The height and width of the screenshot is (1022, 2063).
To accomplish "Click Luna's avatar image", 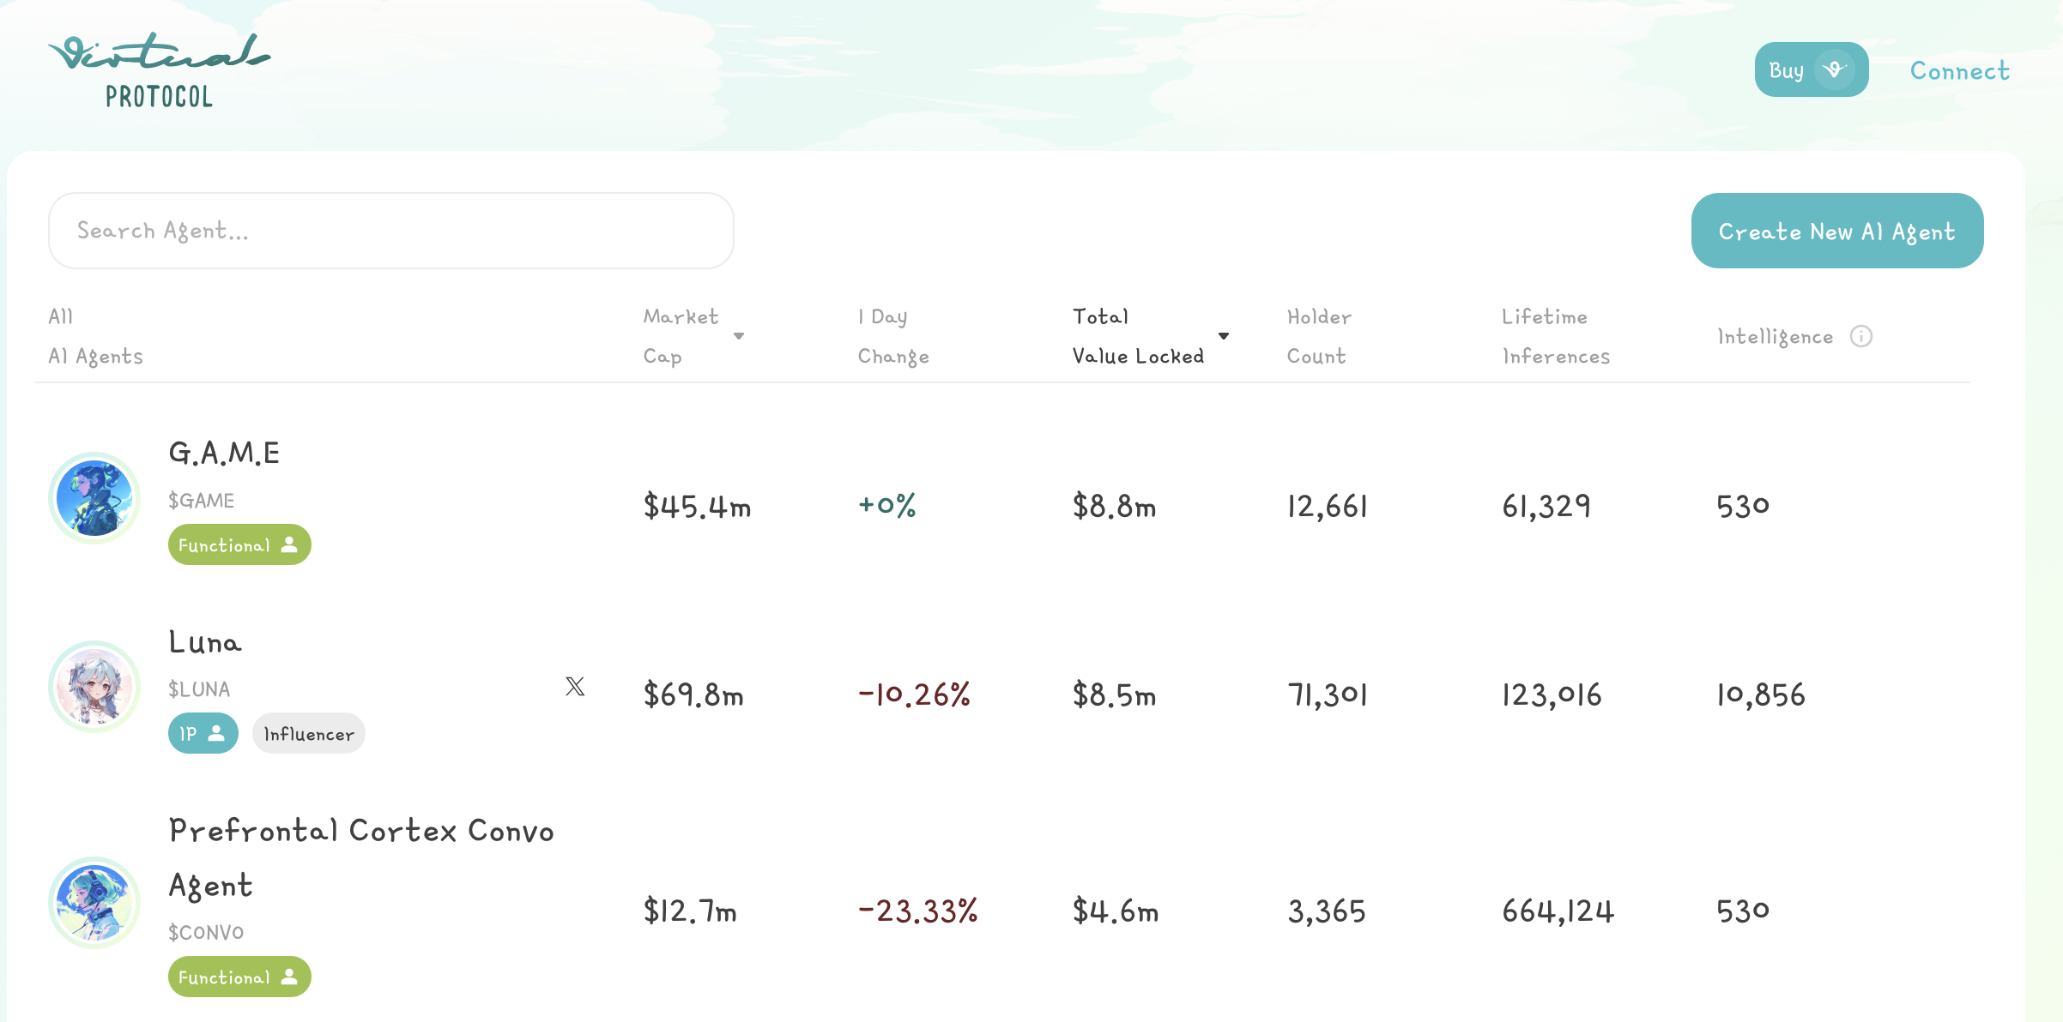I will [x=94, y=687].
